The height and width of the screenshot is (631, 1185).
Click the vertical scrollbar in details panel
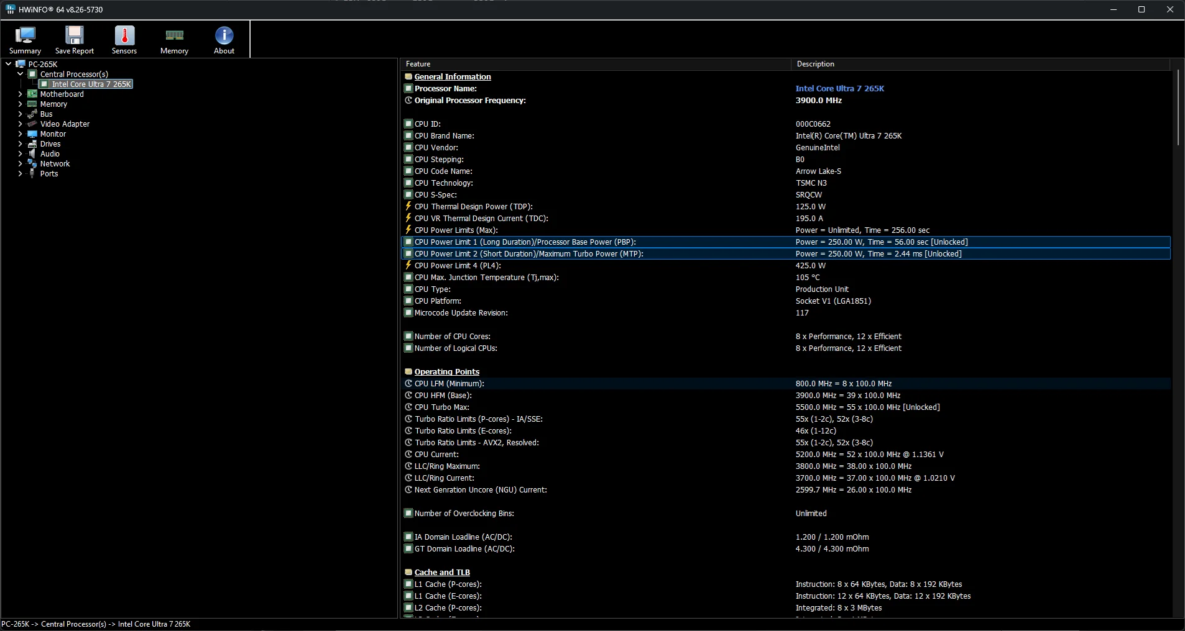click(x=1178, y=107)
